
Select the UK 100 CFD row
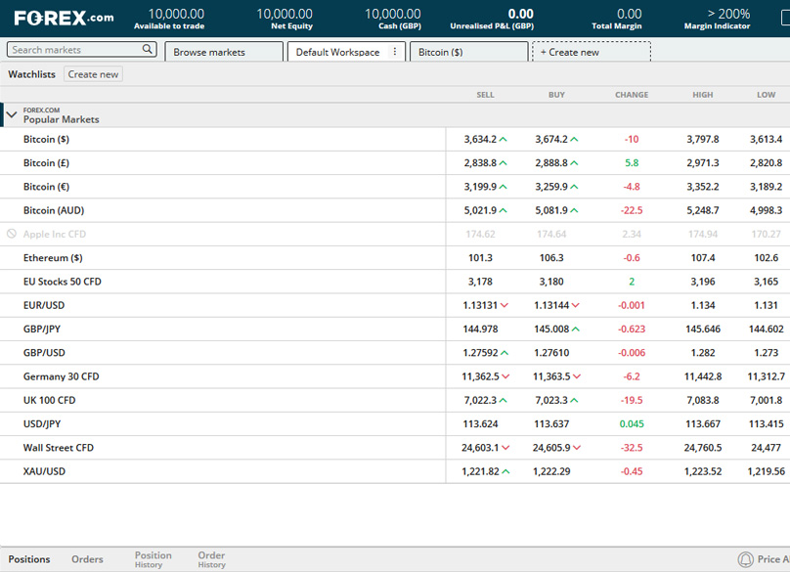pyautogui.click(x=395, y=400)
